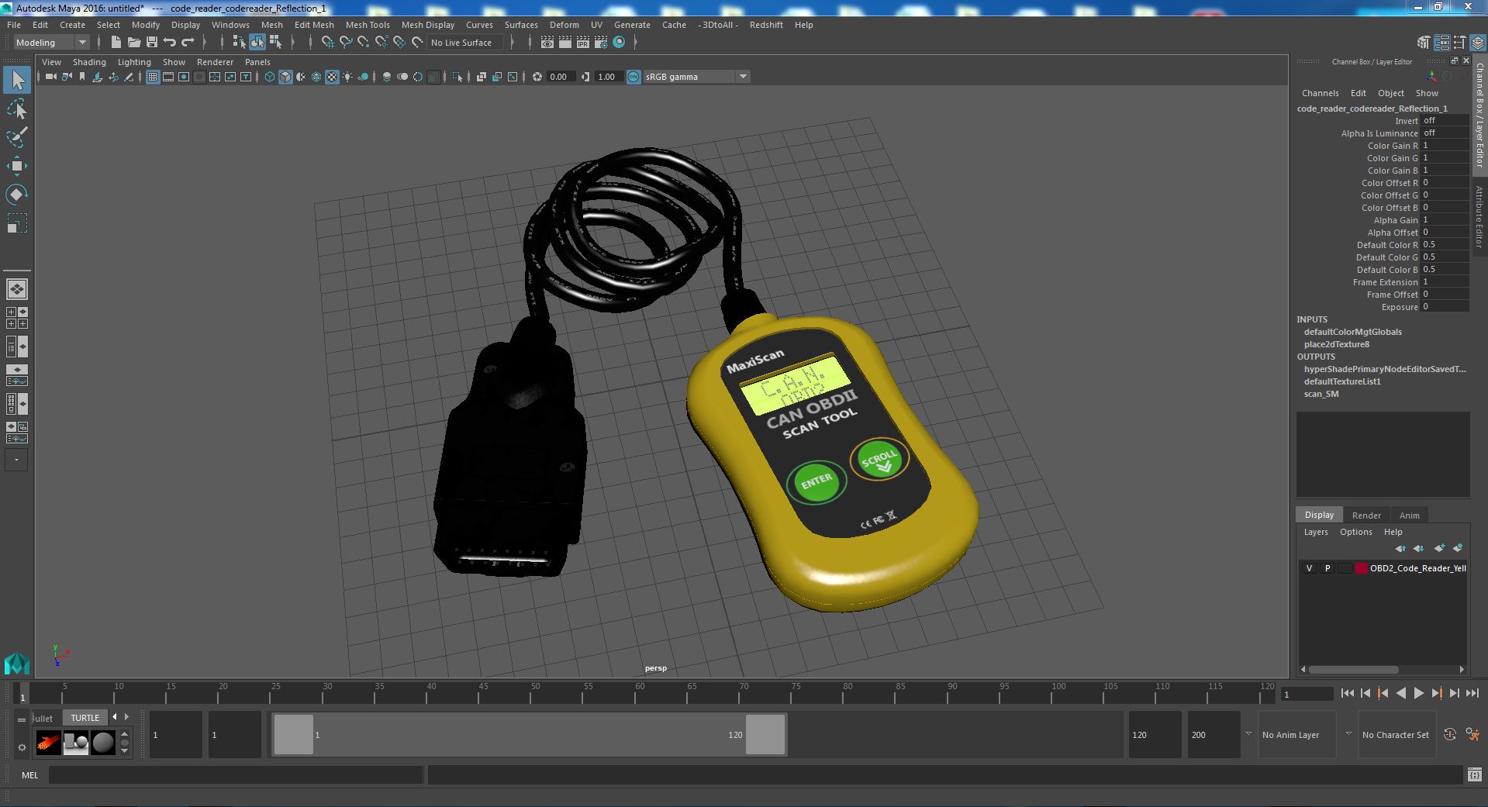Open animation preferences running figure icon
1488x807 pixels.
(x=1472, y=735)
